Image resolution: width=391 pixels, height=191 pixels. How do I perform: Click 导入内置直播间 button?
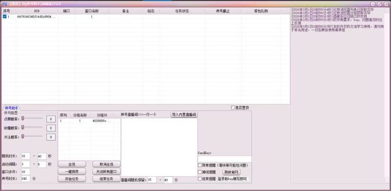[x=184, y=115]
